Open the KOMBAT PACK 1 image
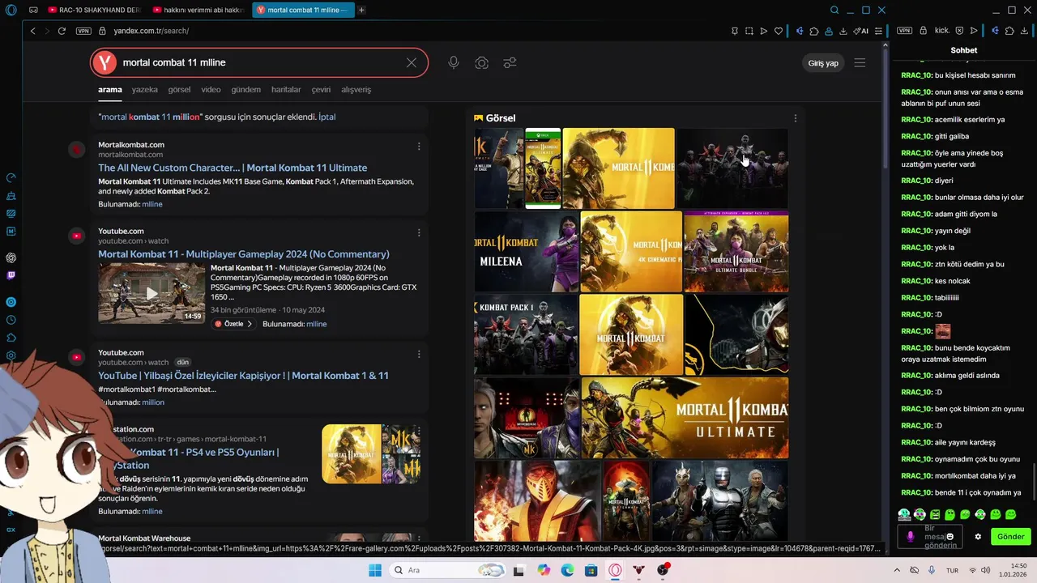The image size is (1037, 583). point(526,334)
